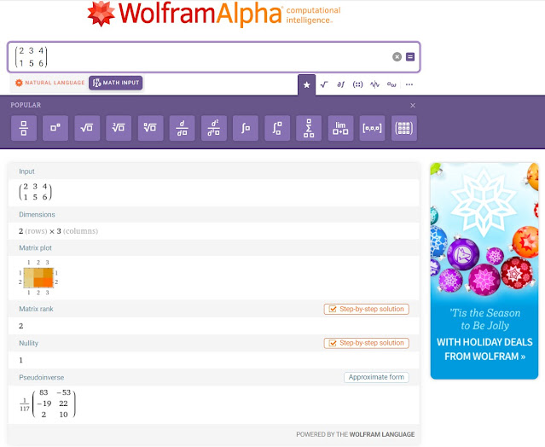Insert an nth root template
This screenshot has width=545, height=447.
pos(150,128)
